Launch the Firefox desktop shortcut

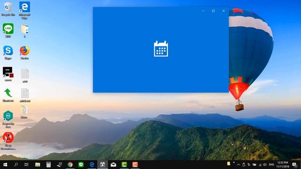24,52
